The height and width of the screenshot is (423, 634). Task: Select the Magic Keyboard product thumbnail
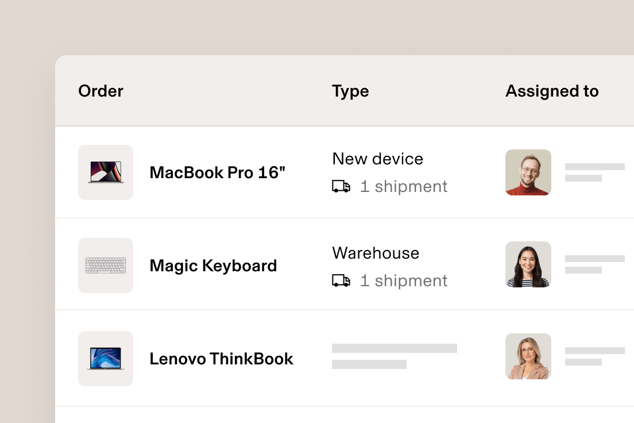tap(106, 265)
